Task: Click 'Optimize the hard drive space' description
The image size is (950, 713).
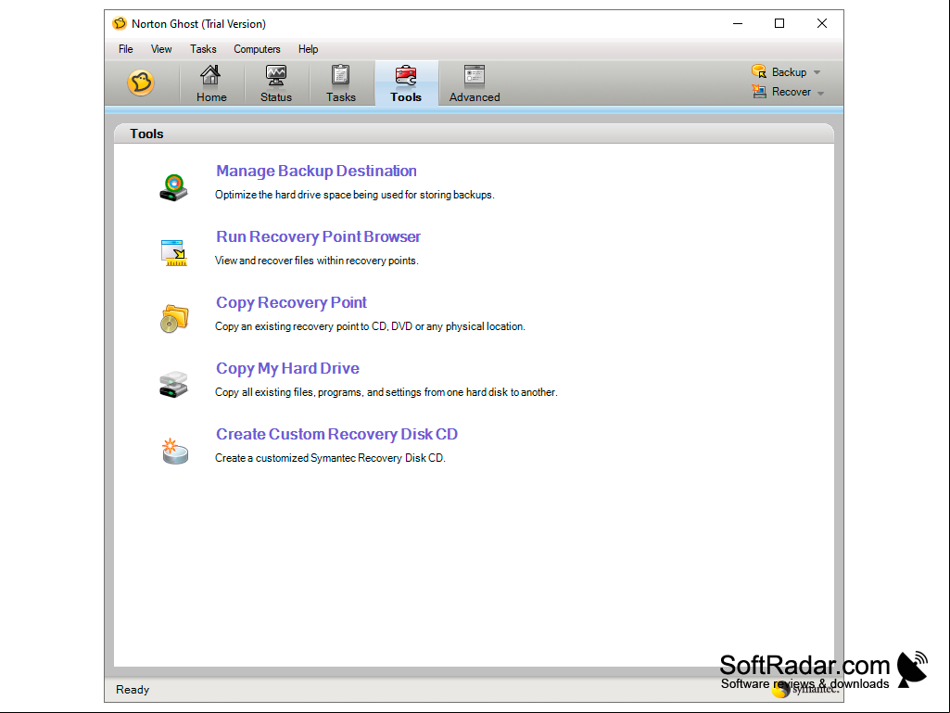Action: [354, 195]
